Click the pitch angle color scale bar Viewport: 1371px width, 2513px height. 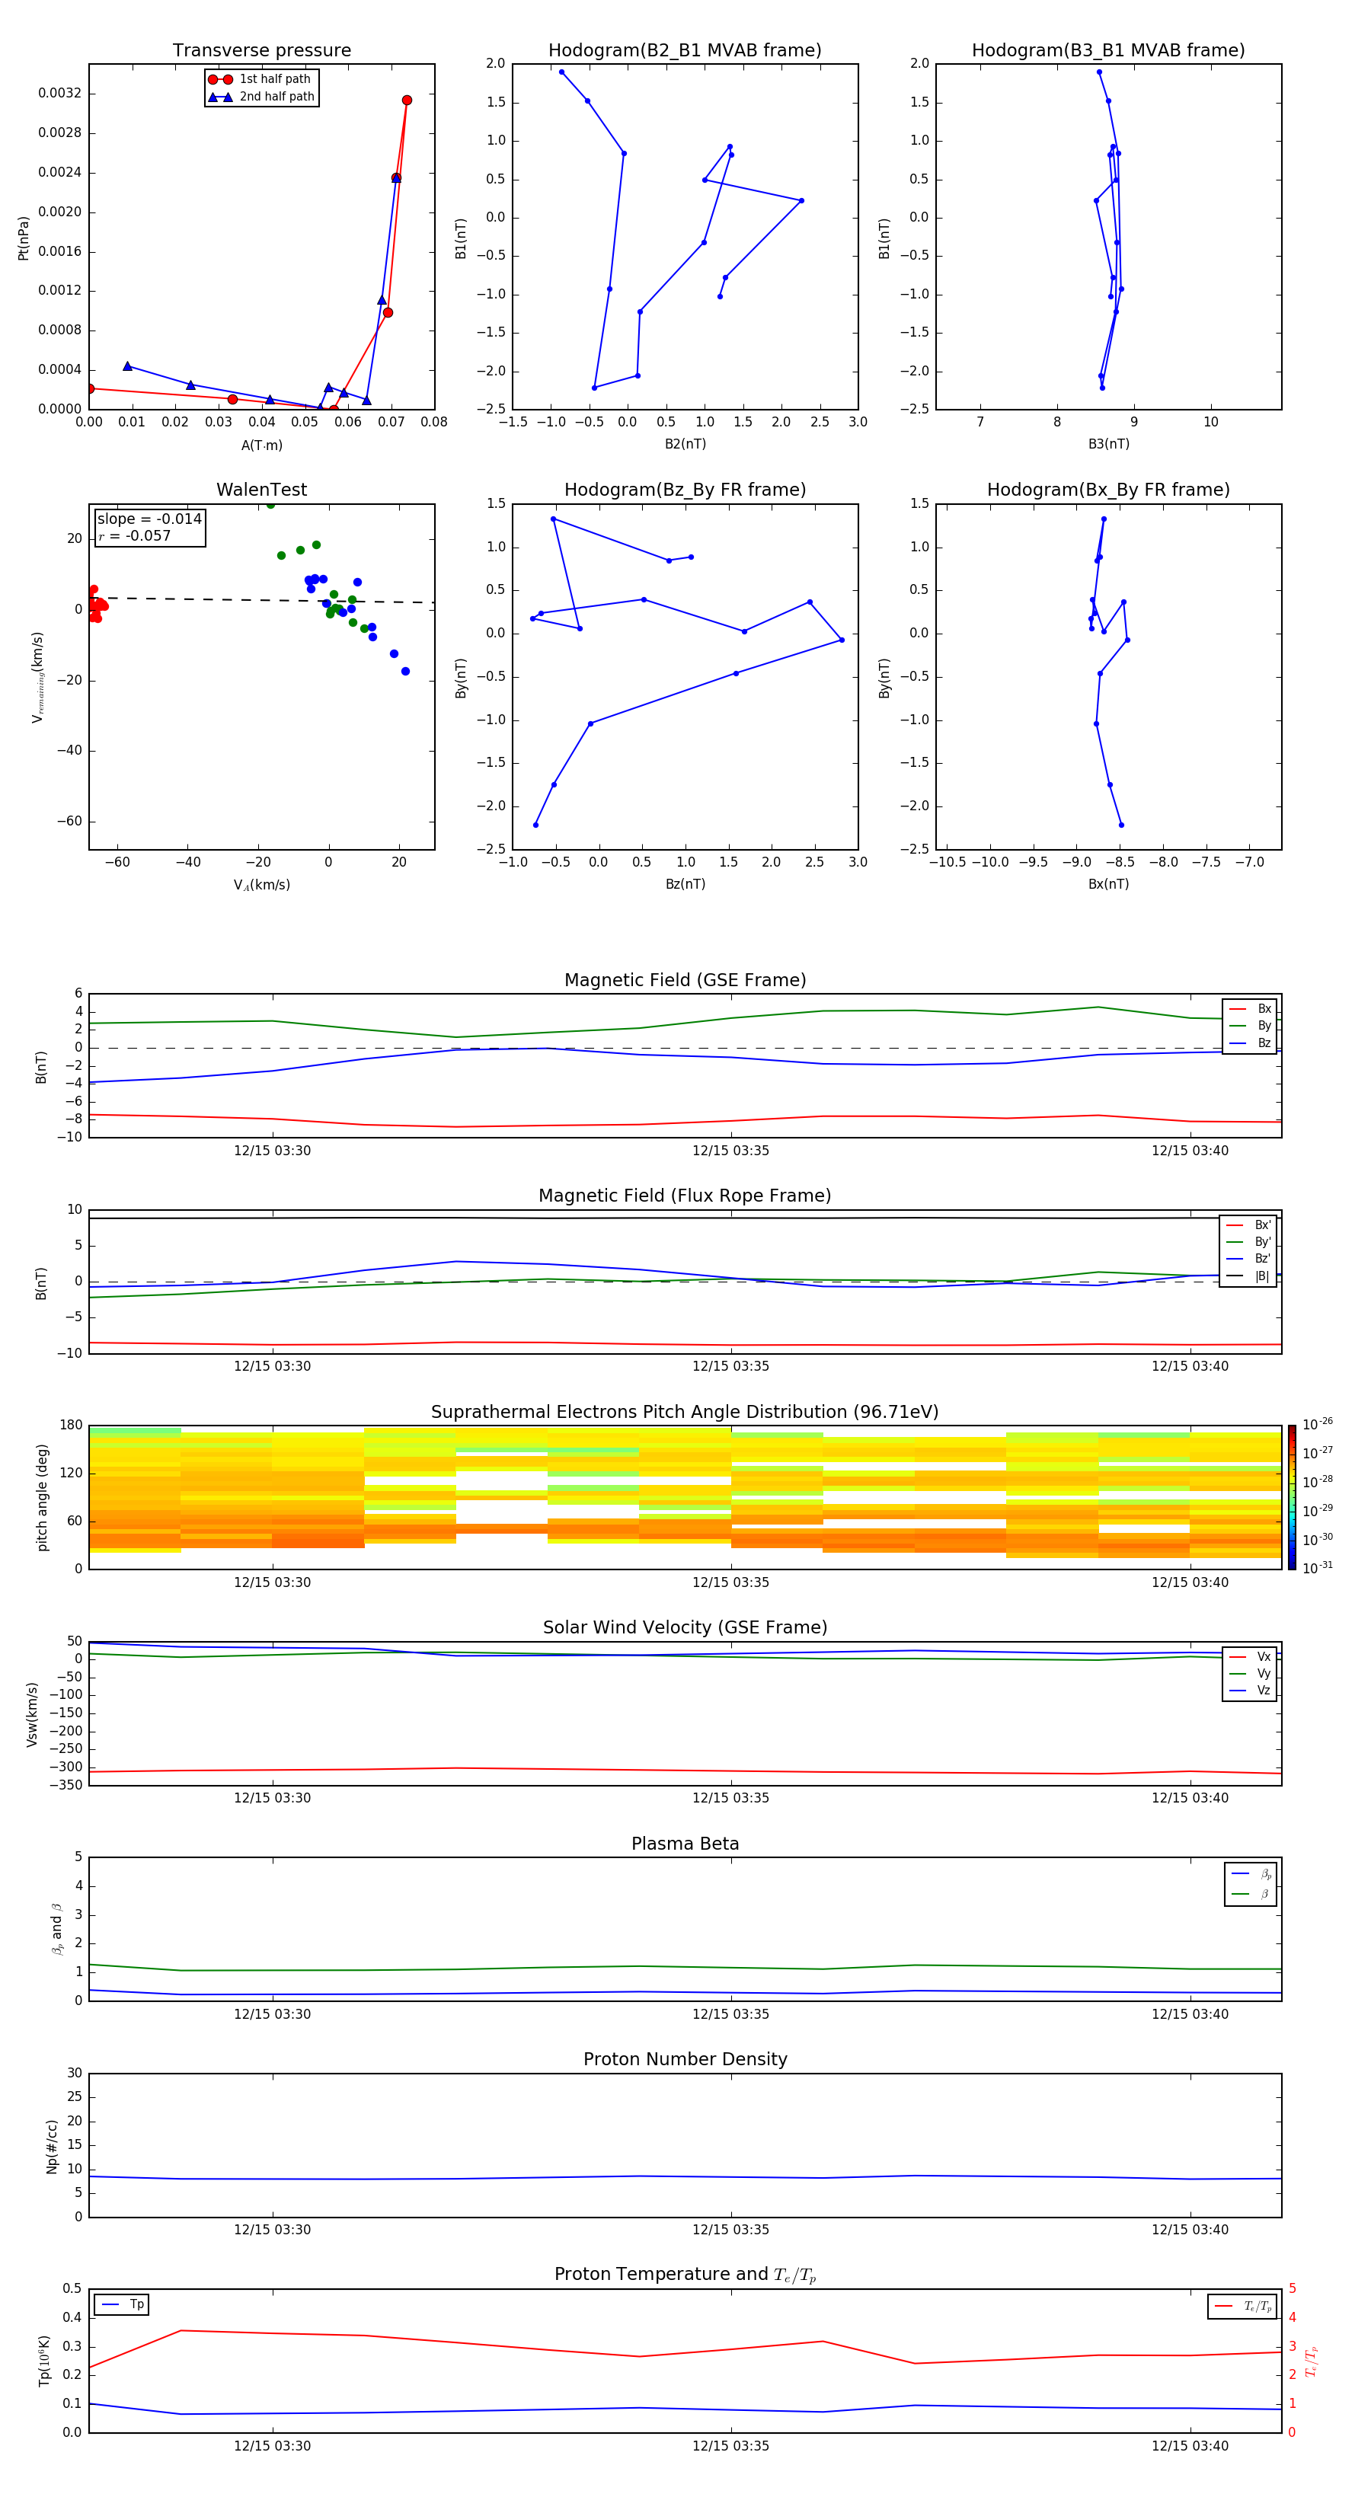(1292, 1497)
